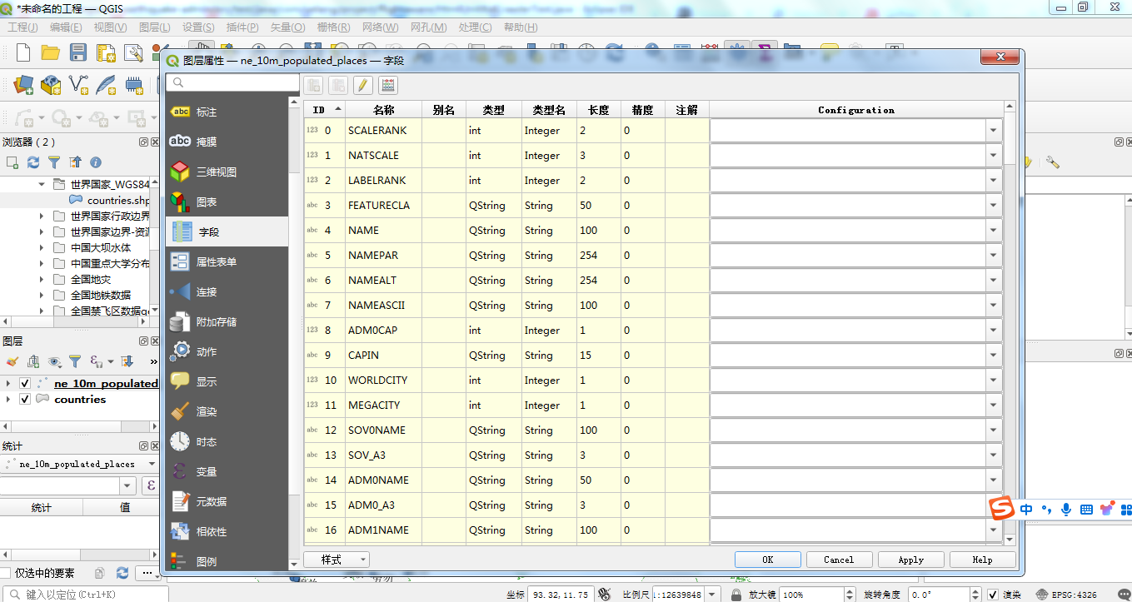Open the 栅格(R) raster menu
Screen dimensions: 1132x602
[332, 27]
